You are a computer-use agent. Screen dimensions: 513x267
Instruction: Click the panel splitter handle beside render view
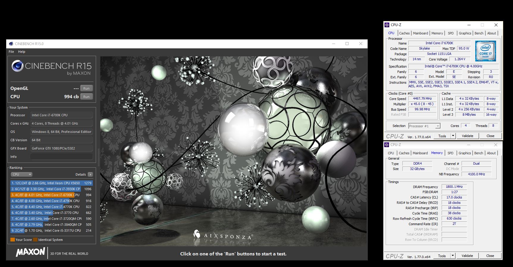98,157
